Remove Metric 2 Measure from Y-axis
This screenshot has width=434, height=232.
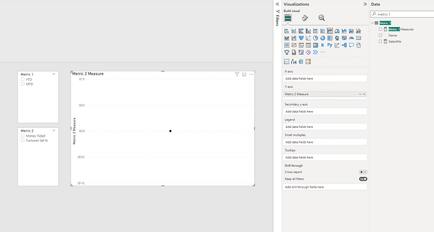pyautogui.click(x=364, y=94)
